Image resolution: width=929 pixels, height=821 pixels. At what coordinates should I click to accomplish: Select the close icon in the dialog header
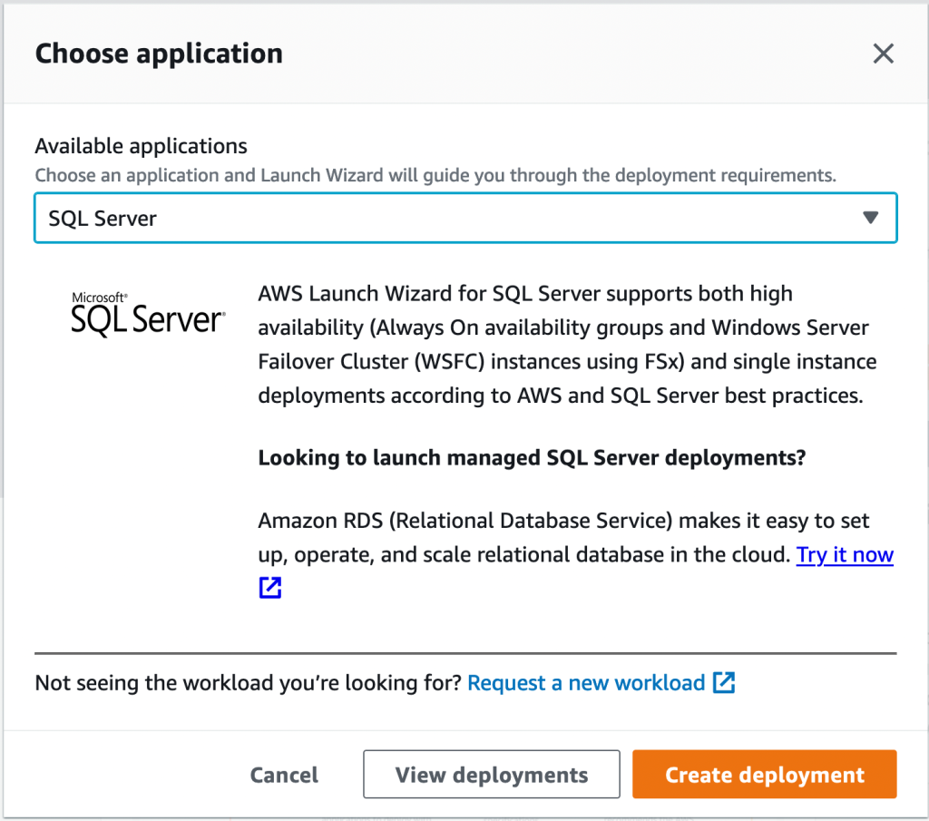883,54
